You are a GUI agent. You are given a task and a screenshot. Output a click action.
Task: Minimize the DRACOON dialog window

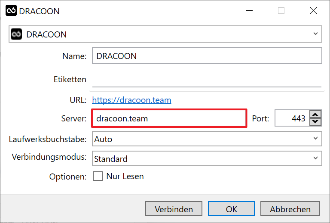click(x=249, y=10)
